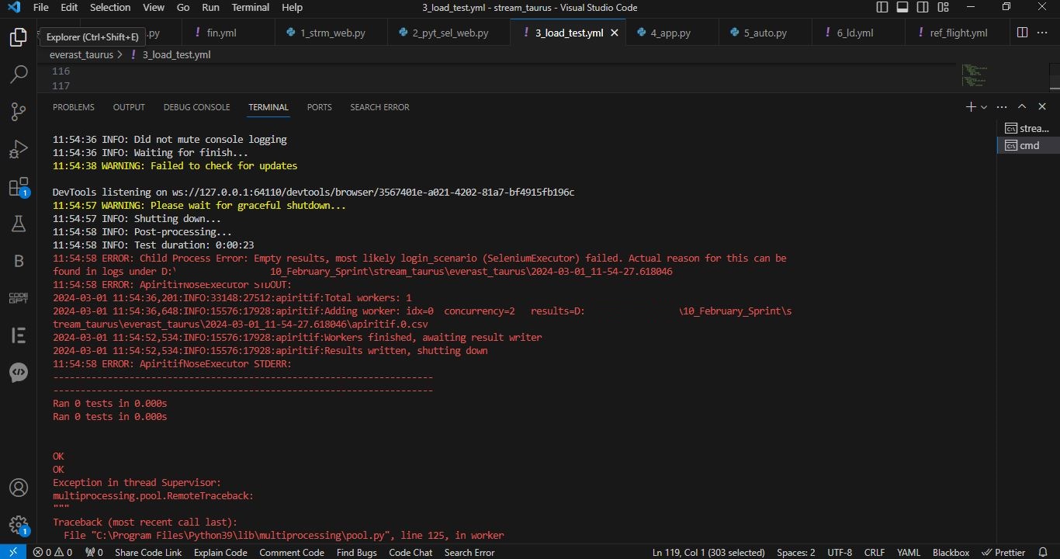Click Share Code Link in status bar
The width and height of the screenshot is (1060, 559).
point(148,552)
